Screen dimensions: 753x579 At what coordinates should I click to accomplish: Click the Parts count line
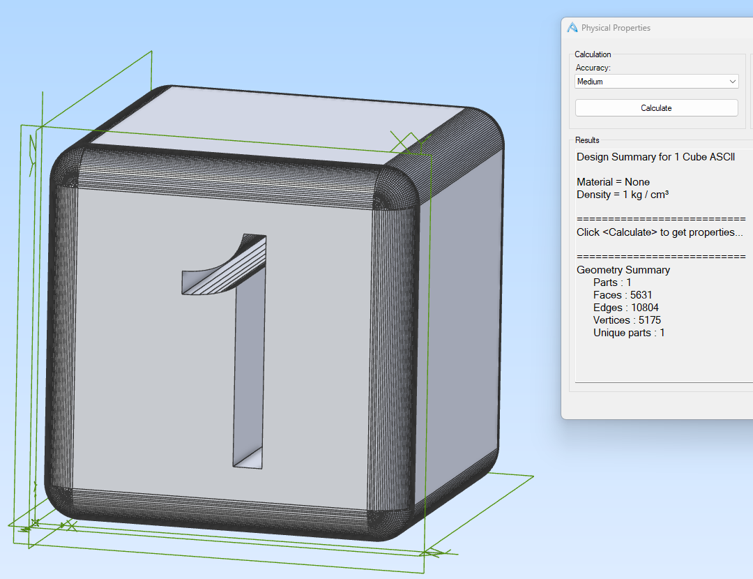coord(612,283)
